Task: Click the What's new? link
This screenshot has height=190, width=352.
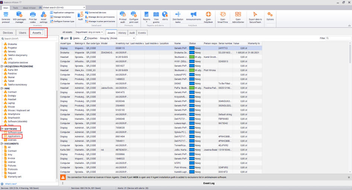Action: [10, 184]
